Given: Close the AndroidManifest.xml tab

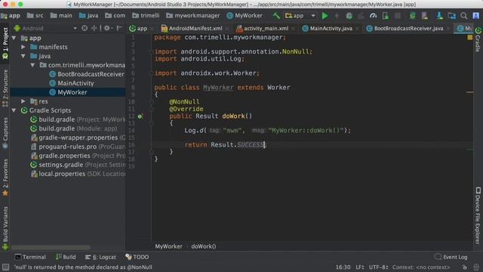Looking at the screenshot, I should tap(228, 29).
